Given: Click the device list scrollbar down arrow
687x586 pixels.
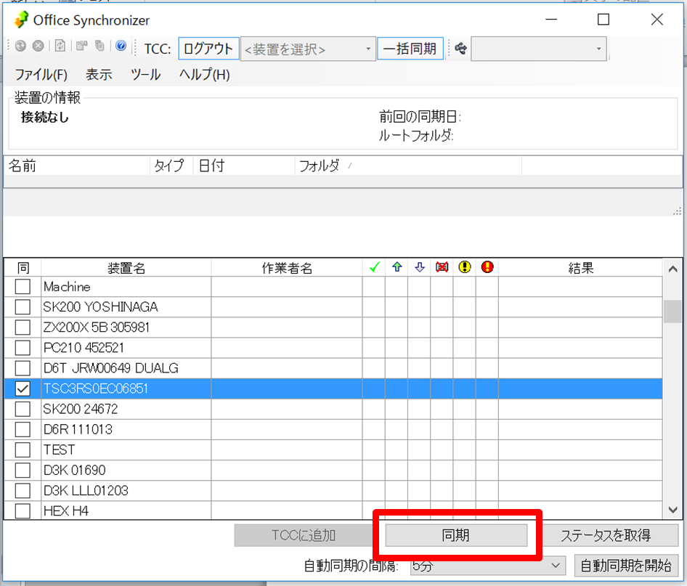Looking at the screenshot, I should coord(672,510).
